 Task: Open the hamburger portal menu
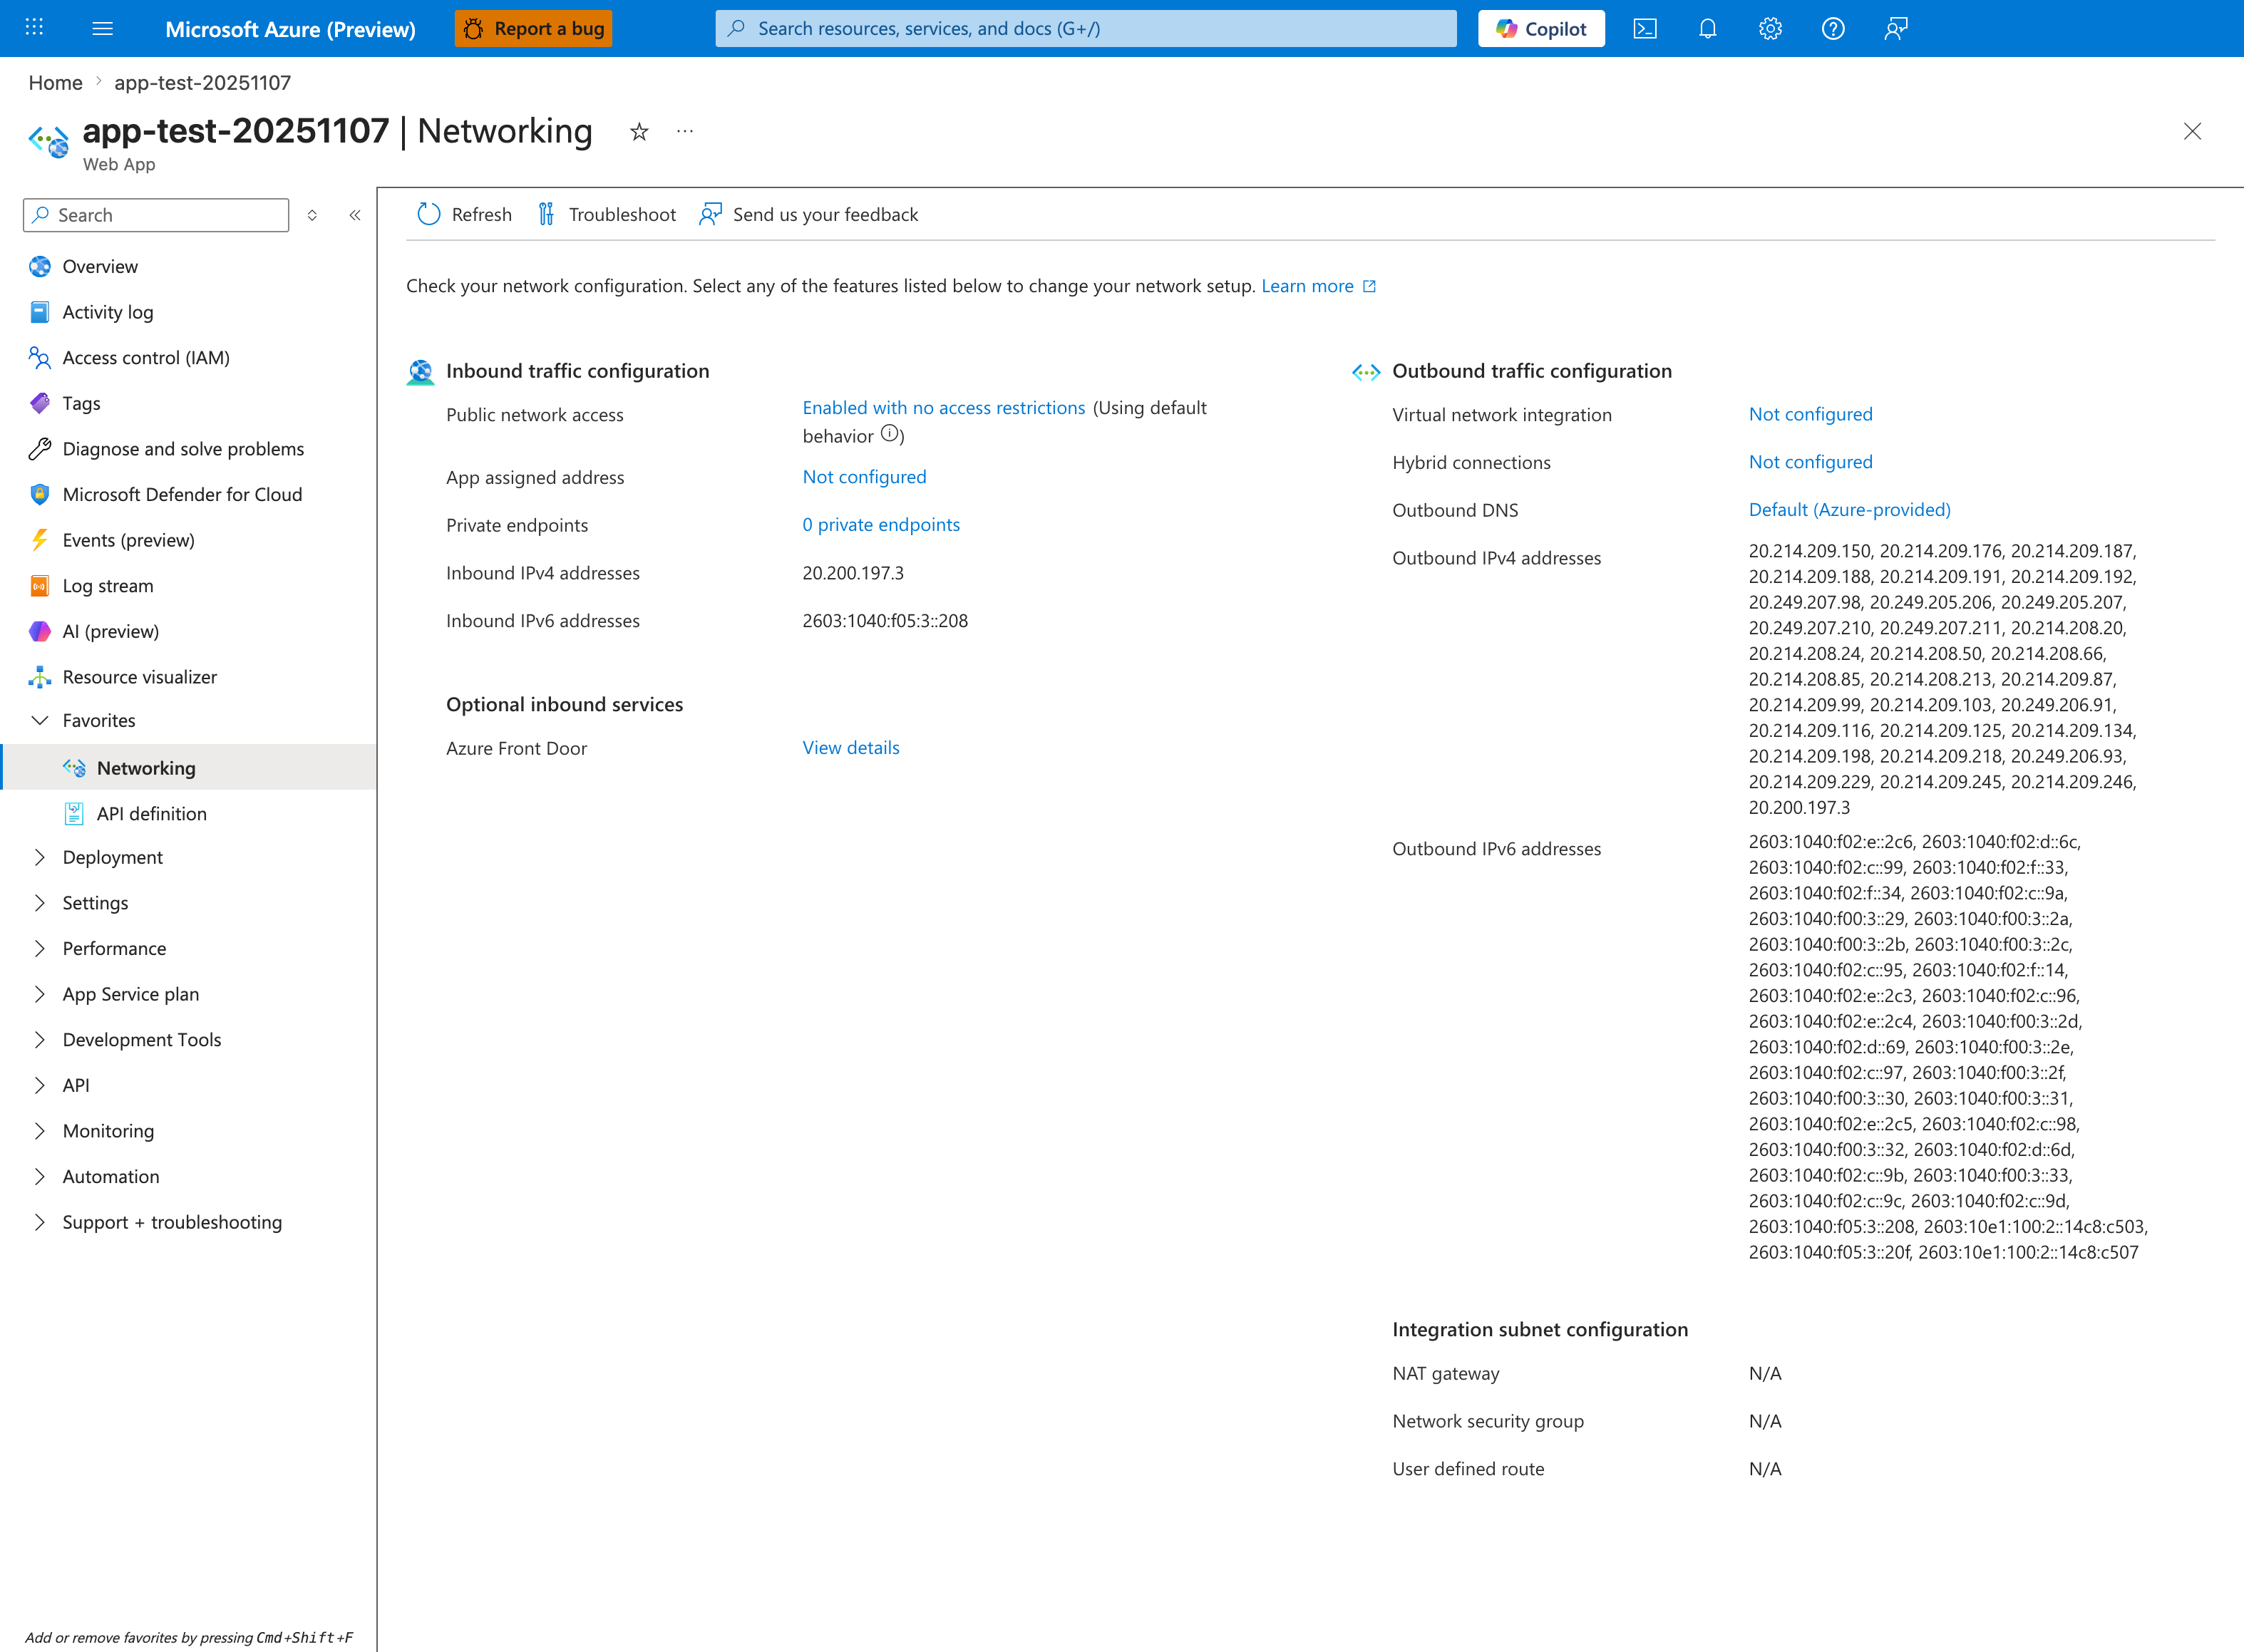102,28
